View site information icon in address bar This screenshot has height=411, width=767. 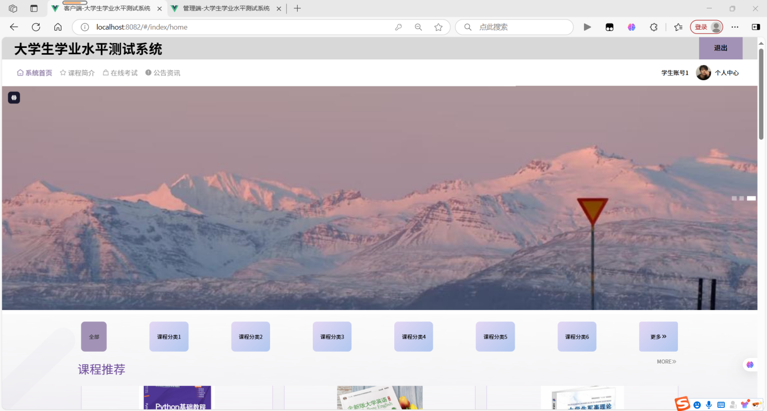tap(85, 27)
